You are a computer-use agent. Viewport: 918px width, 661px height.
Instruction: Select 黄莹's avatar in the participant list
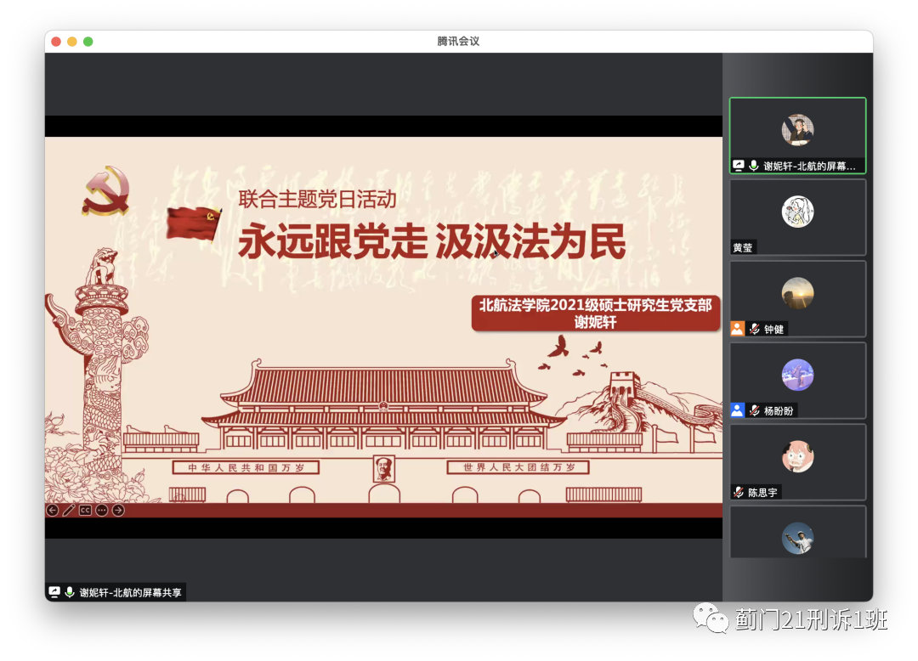[797, 212]
